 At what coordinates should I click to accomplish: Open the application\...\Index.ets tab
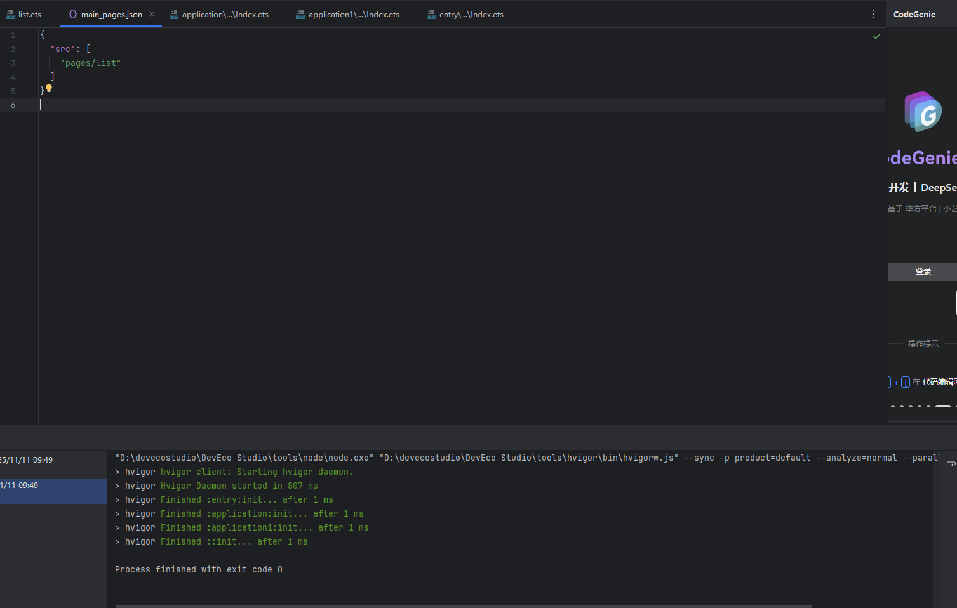click(x=225, y=14)
